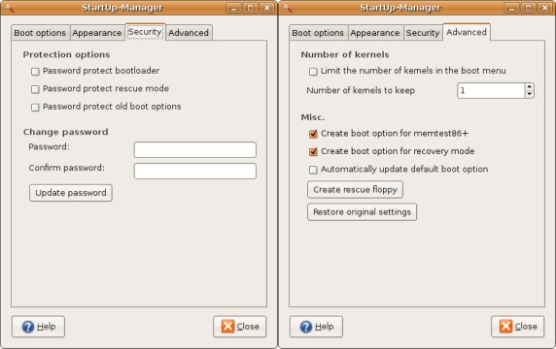The height and width of the screenshot is (349, 556).
Task: Switch to Appearance tab in left window
Action: (x=97, y=33)
